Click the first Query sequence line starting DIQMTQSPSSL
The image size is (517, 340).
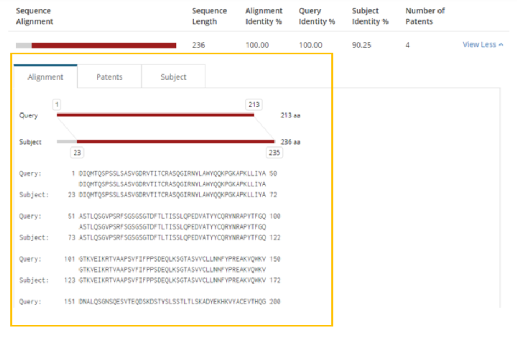172,173
